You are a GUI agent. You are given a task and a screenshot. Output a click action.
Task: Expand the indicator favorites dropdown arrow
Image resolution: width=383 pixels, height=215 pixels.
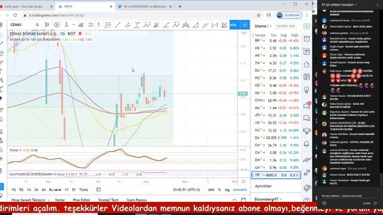click(x=73, y=24)
